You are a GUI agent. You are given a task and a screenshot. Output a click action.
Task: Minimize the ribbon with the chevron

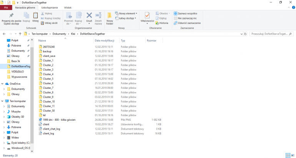[289, 8]
